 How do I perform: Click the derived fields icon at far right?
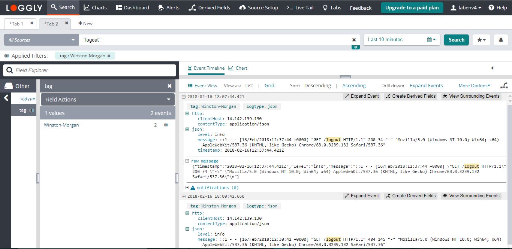tap(504, 85)
